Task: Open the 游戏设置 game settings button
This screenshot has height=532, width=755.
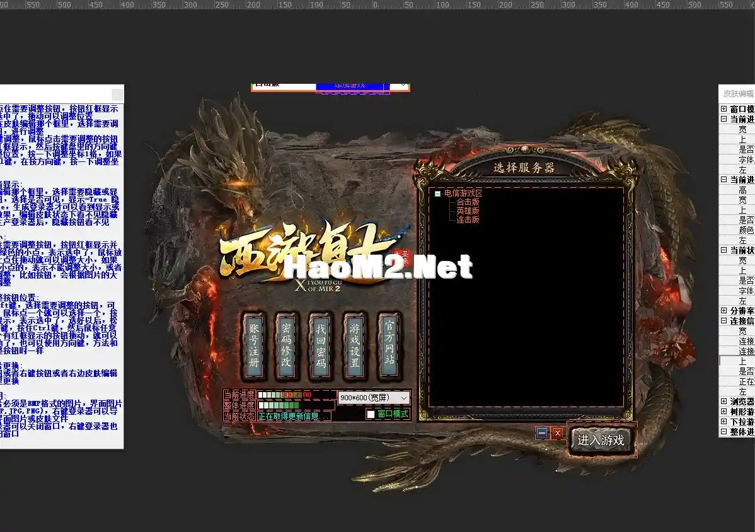Action: 355,346
